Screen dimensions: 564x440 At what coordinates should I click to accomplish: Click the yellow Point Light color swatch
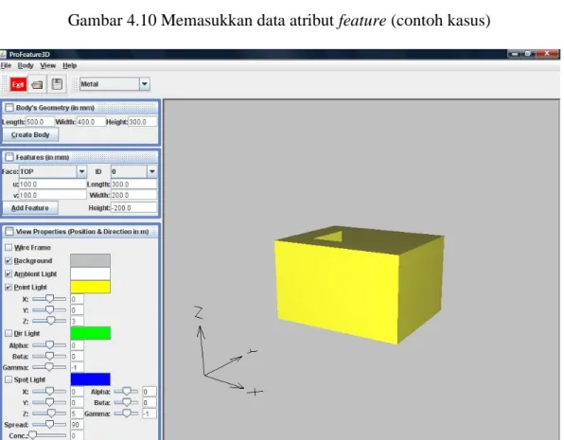click(x=90, y=287)
